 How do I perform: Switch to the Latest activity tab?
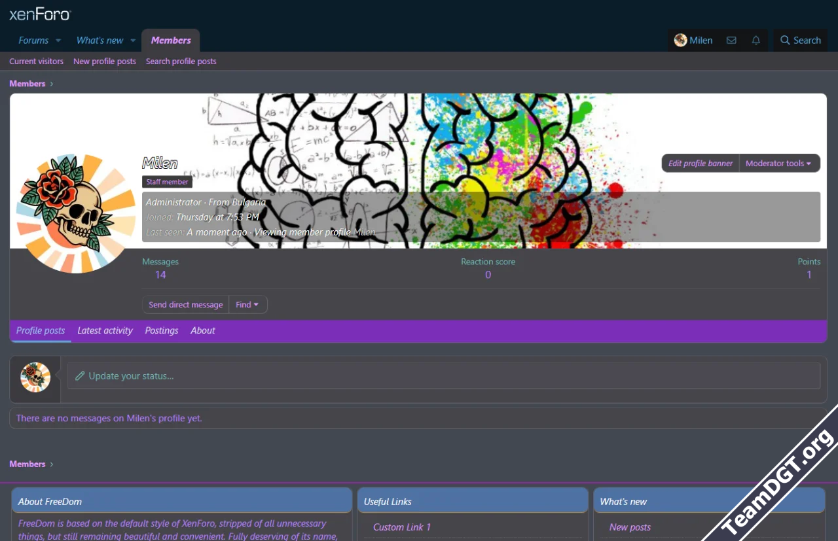click(x=105, y=331)
